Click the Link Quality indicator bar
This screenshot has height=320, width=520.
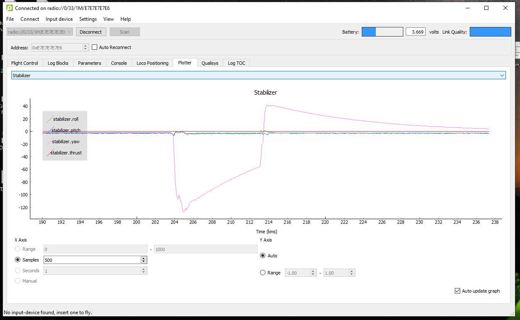490,32
